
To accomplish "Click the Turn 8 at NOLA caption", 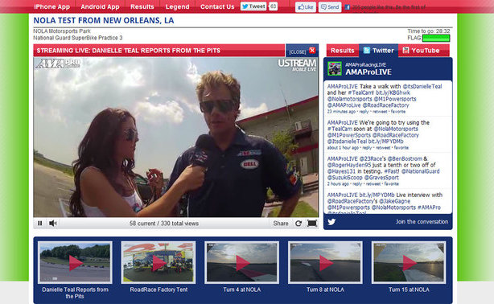I will click(x=326, y=290).
